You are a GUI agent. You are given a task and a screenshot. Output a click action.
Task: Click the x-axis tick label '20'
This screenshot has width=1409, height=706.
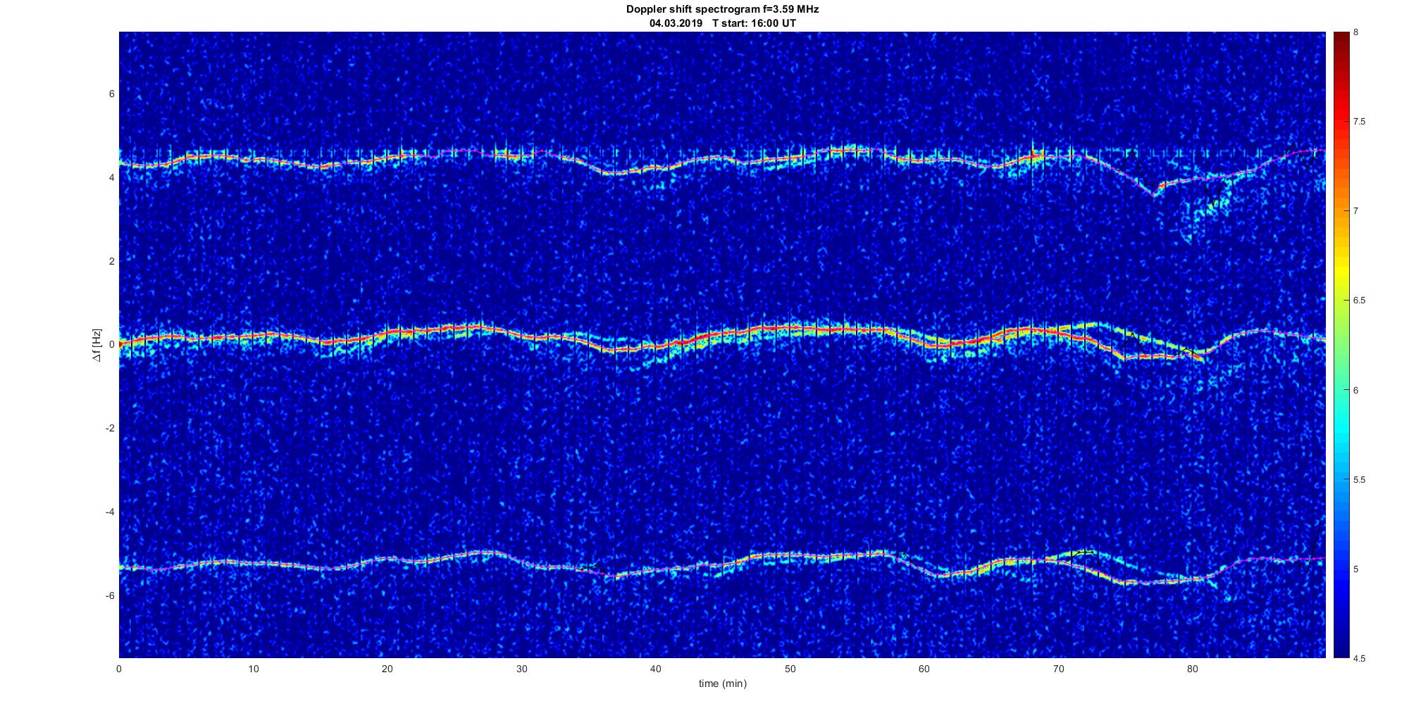coord(387,669)
